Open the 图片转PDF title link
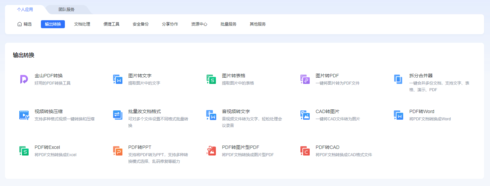490x186 pixels. [327, 76]
